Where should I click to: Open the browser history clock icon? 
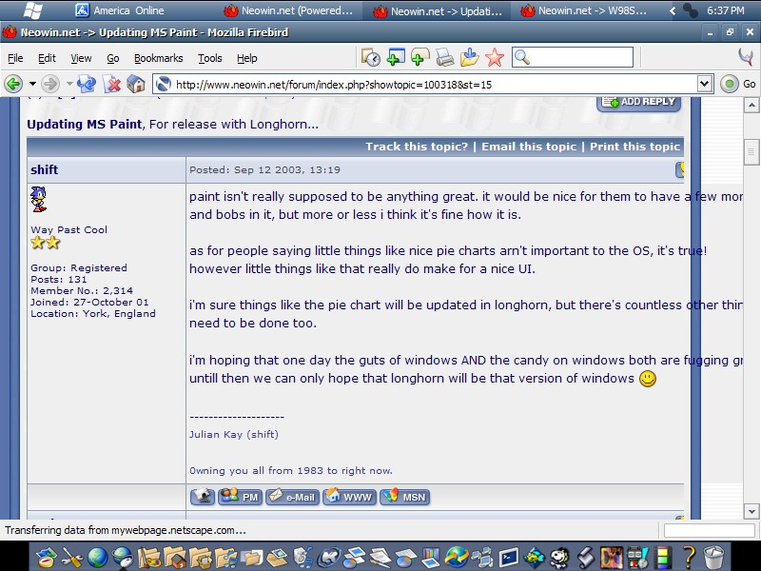pyautogui.click(x=371, y=59)
